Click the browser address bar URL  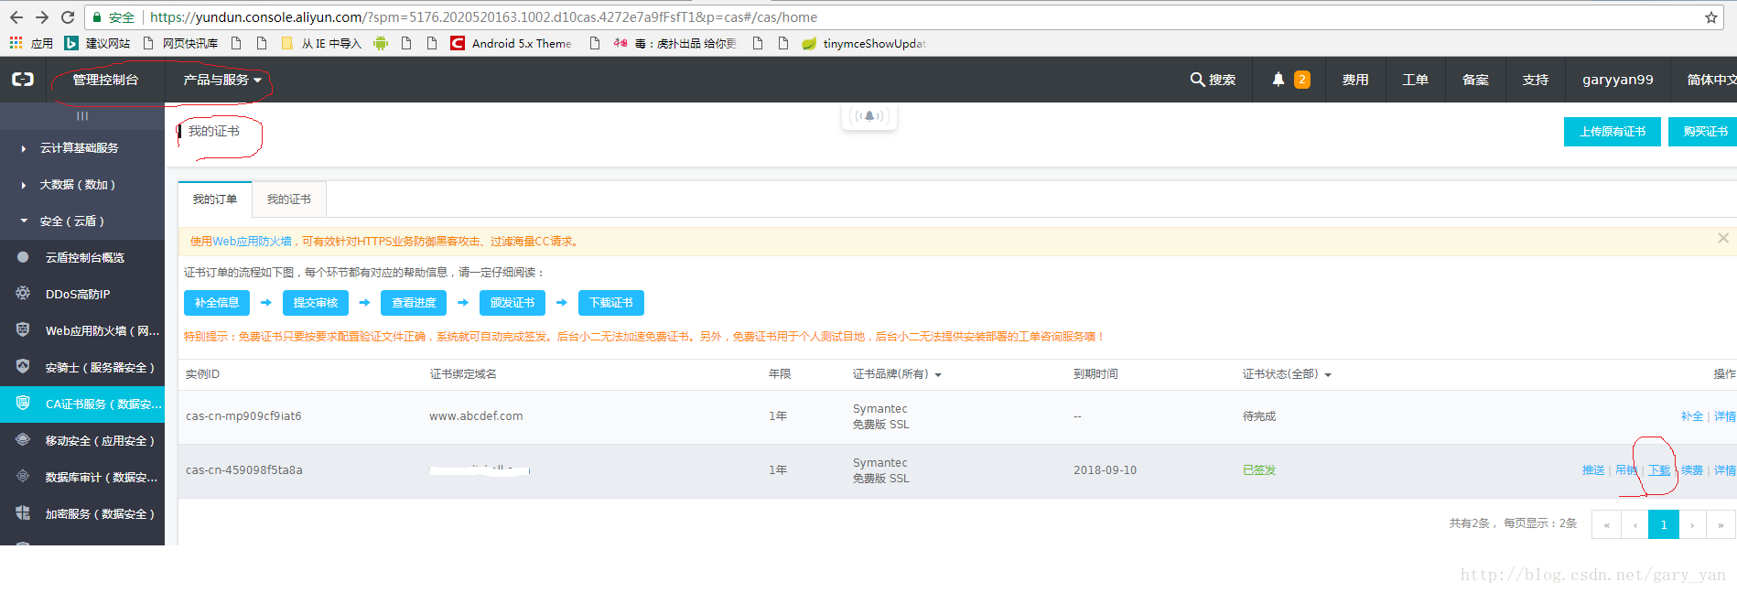483,17
